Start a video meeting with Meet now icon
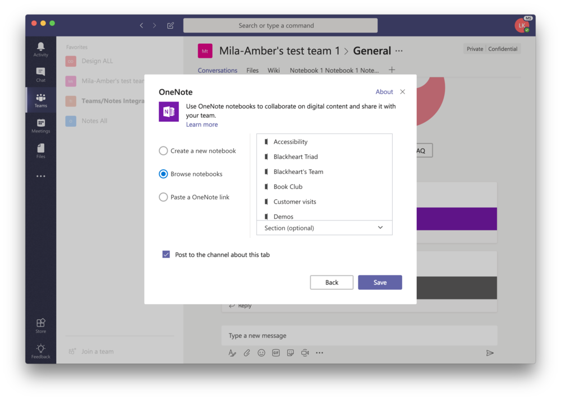 [305, 353]
